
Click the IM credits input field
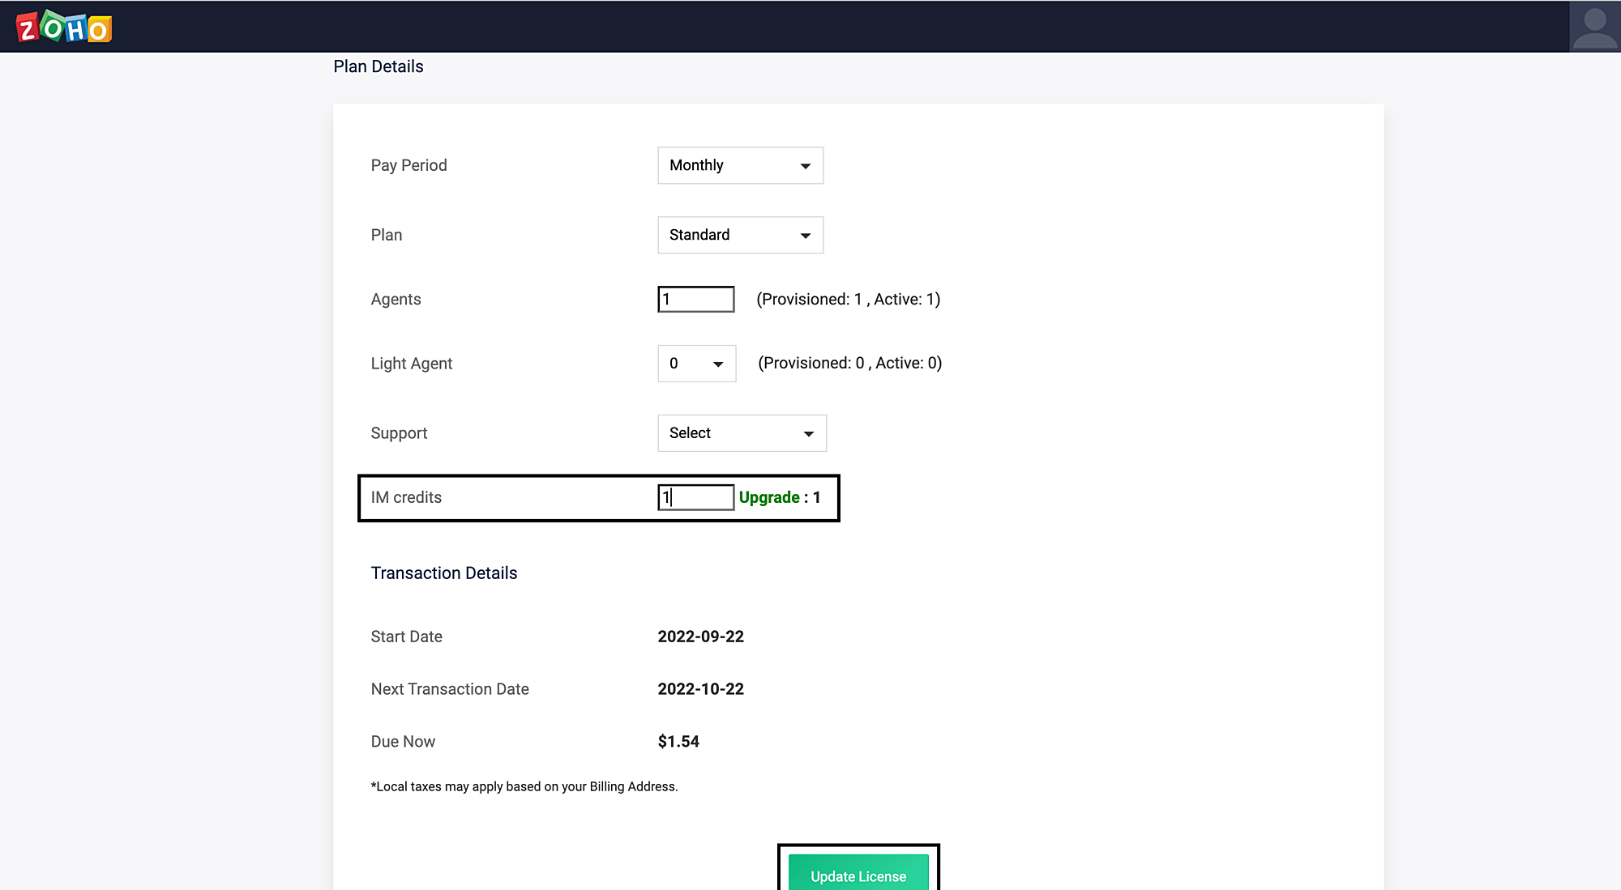point(695,497)
